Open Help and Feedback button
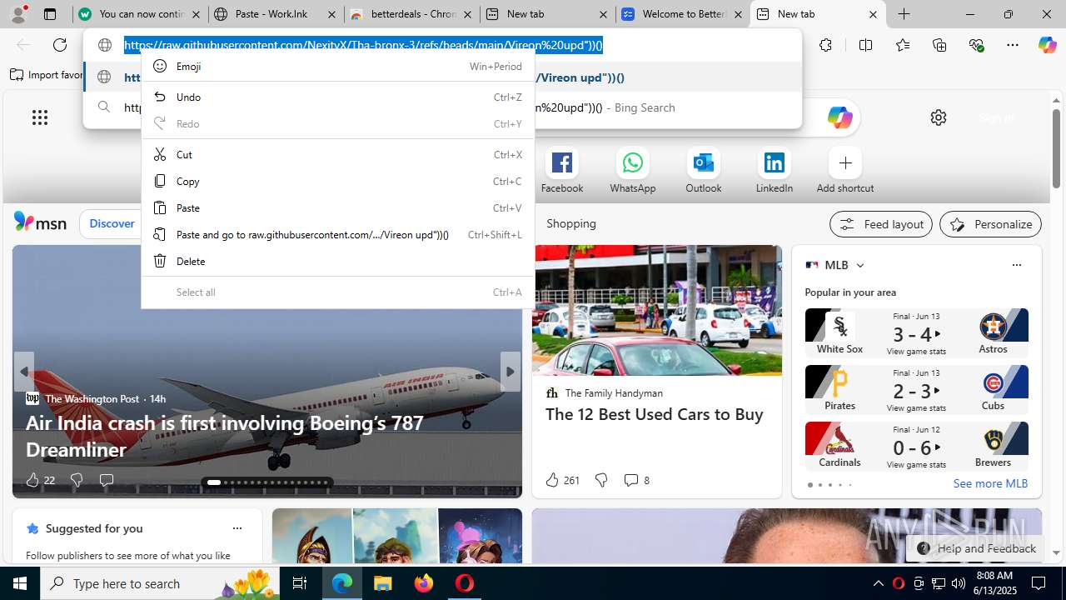The image size is (1066, 600). 975,548
